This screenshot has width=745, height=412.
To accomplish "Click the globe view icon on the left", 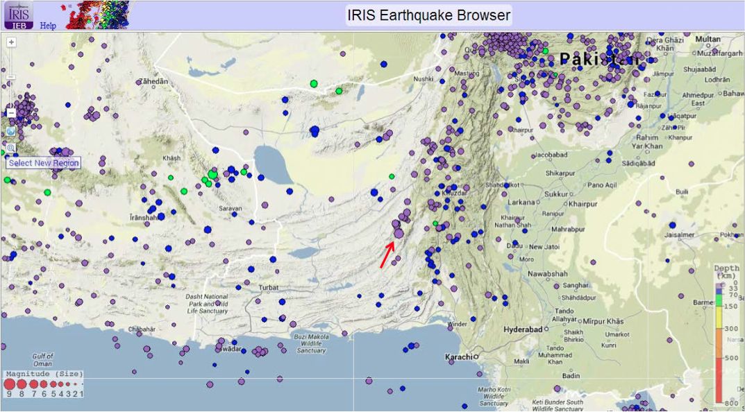I will point(10,130).
